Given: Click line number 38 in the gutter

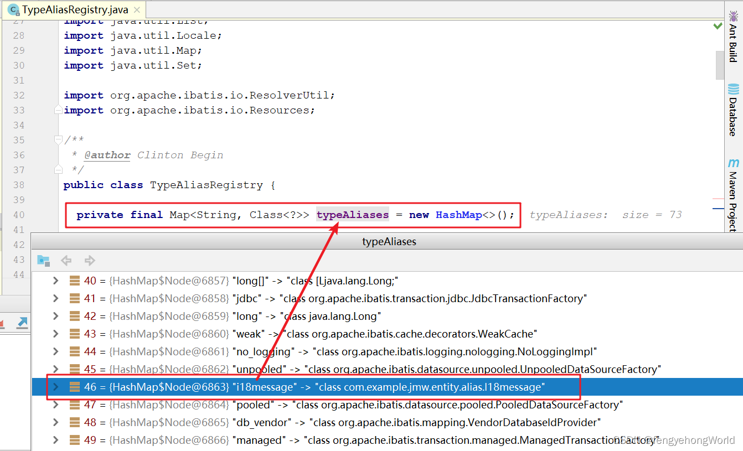Looking at the screenshot, I should [18, 185].
